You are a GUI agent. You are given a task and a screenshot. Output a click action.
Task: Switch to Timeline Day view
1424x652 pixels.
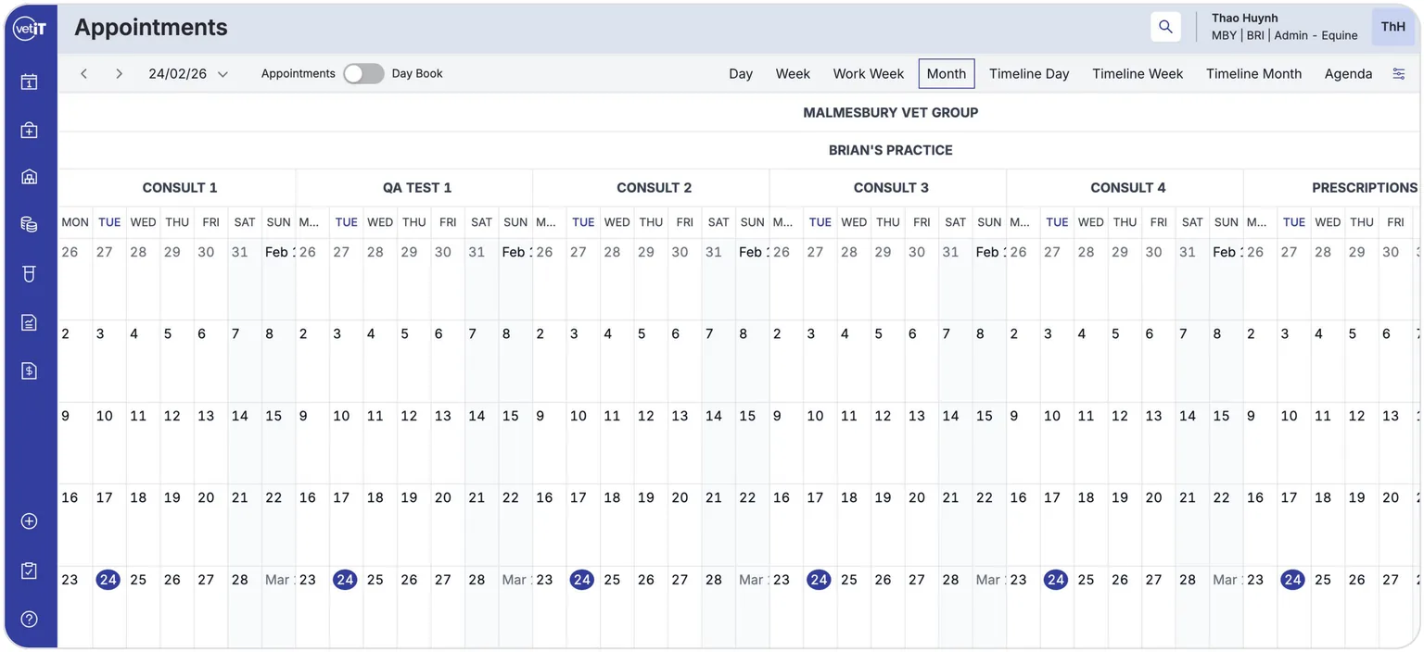pyautogui.click(x=1029, y=74)
